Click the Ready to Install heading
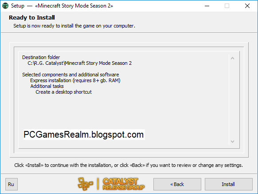 click(x=32, y=17)
